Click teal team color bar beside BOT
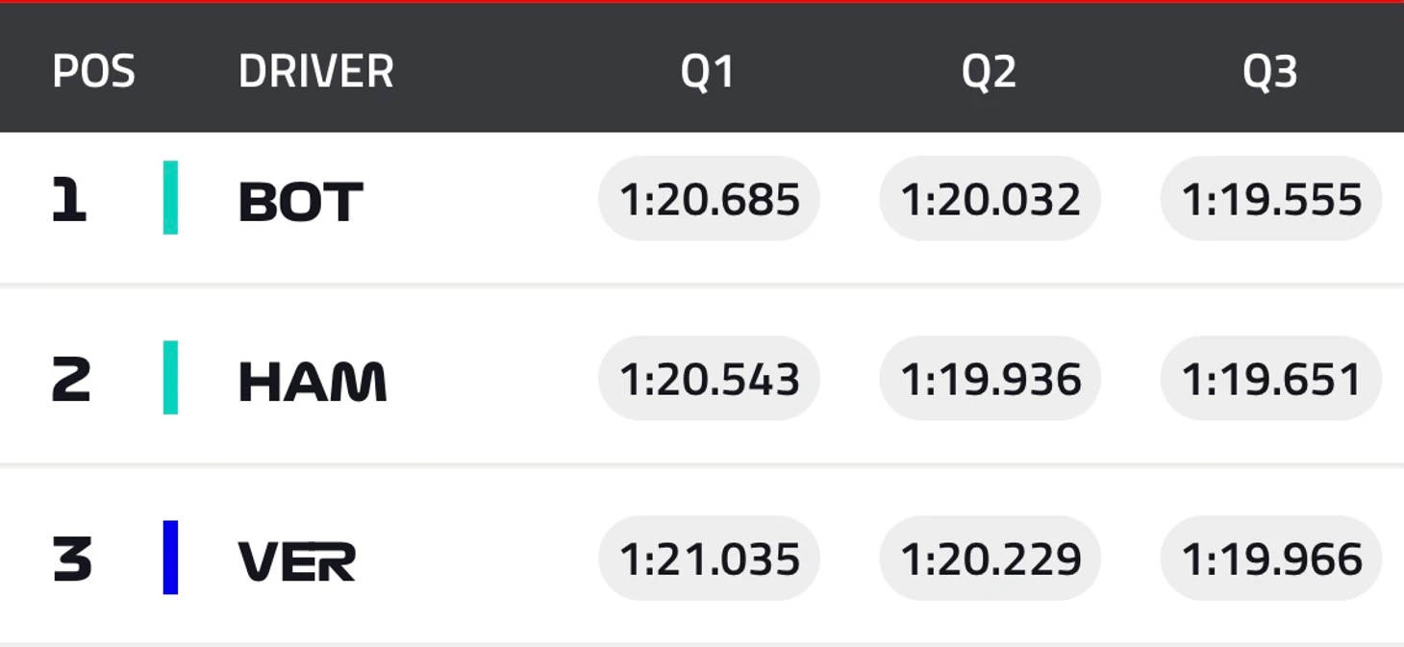1404x647 pixels. pos(170,198)
